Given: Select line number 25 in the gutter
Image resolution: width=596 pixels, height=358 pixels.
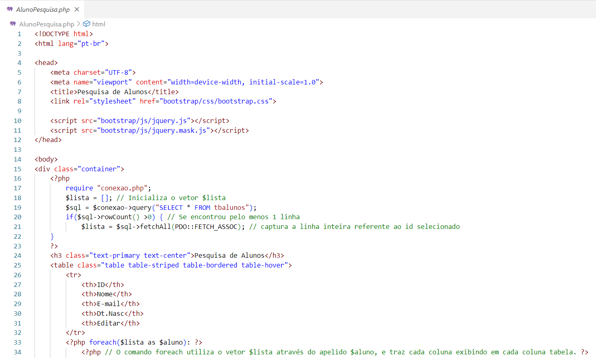Looking at the screenshot, I should 17,265.
